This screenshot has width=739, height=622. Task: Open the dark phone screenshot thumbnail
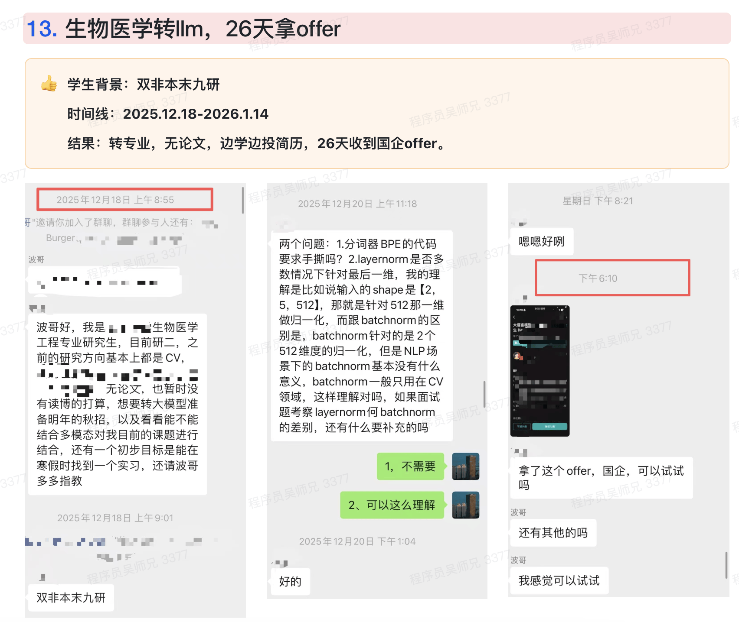[x=540, y=370]
